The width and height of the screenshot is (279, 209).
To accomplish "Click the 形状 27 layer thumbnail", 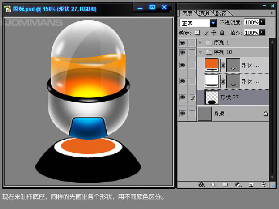I will tap(212, 98).
